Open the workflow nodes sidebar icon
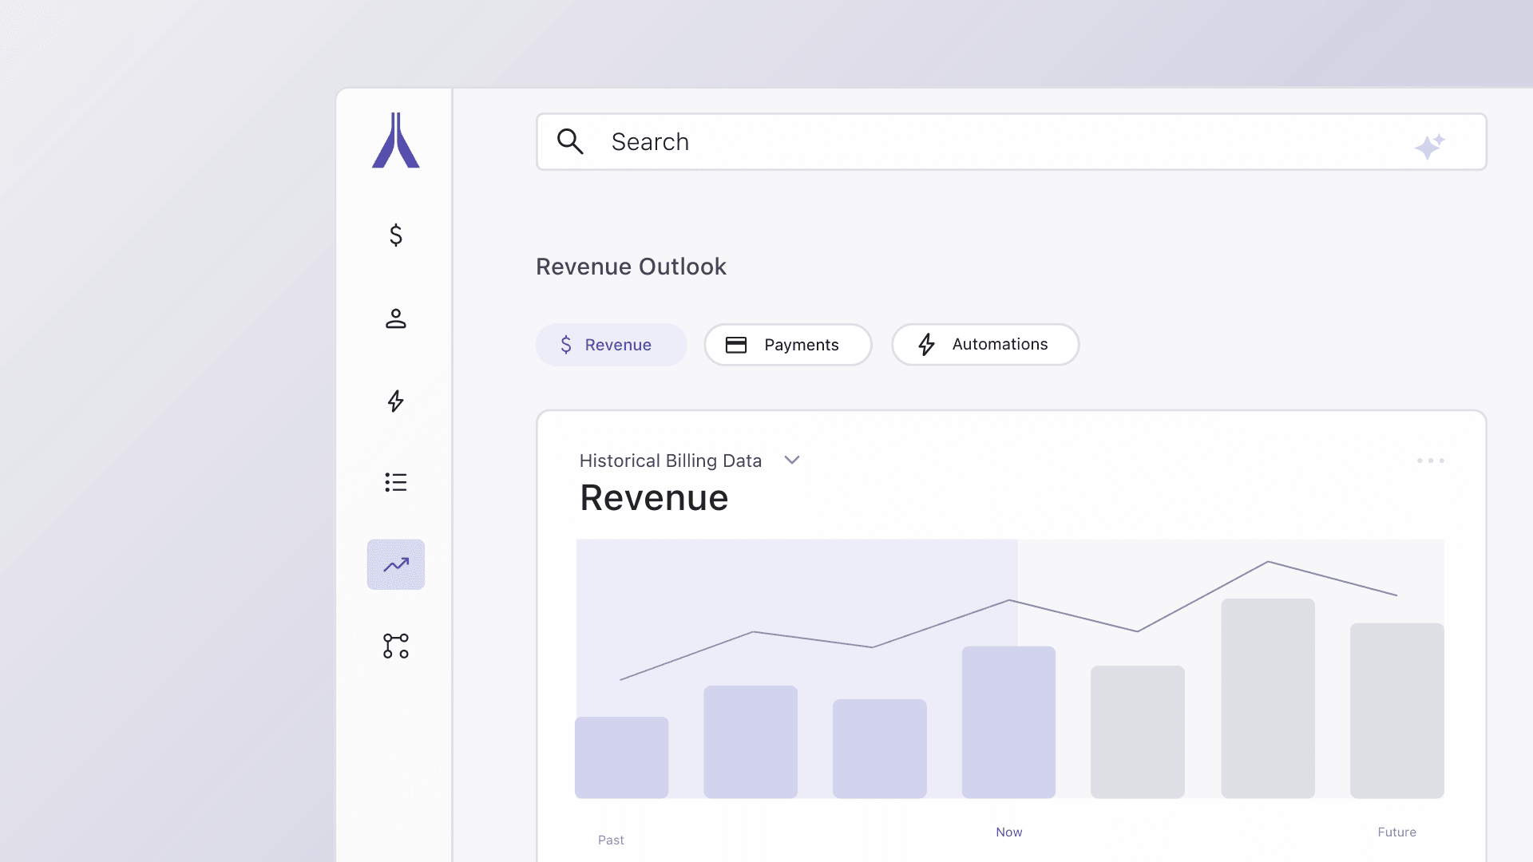Viewport: 1533px width, 862px height. tap(395, 646)
